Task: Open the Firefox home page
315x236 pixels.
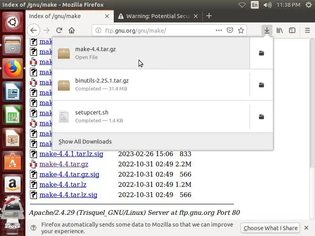Action: 72,31
